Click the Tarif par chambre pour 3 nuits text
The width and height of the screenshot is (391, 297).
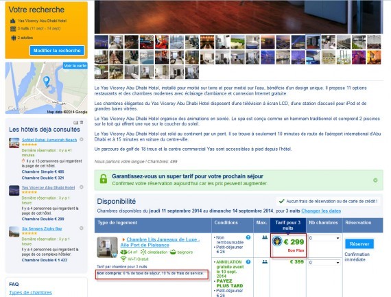click(122, 267)
